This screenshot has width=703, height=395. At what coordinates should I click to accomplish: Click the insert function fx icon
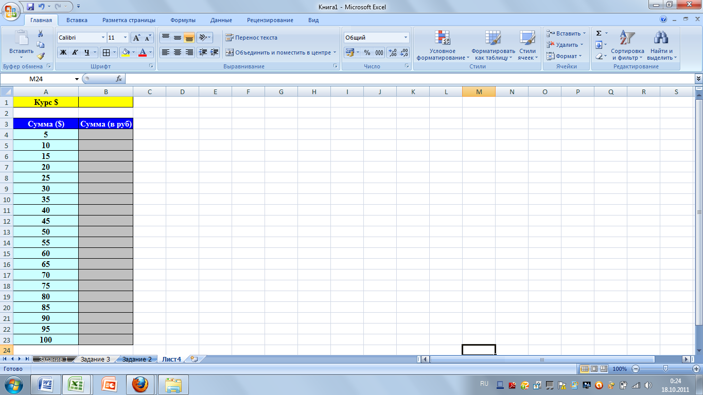pos(119,79)
